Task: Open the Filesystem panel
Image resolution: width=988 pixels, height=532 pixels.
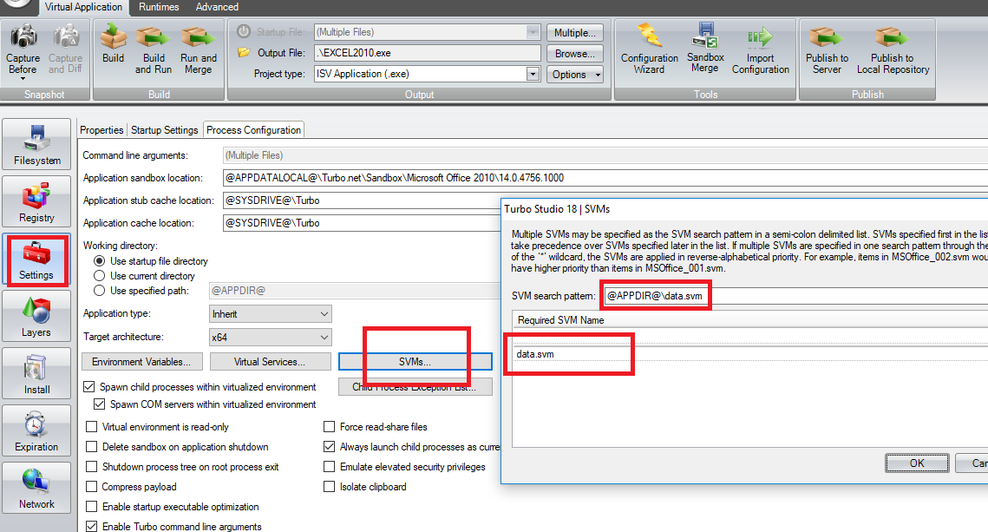Action: coord(36,145)
